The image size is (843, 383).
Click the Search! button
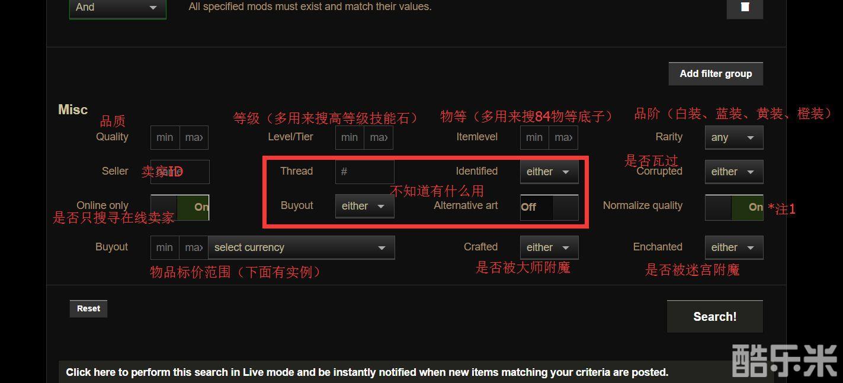tap(715, 317)
